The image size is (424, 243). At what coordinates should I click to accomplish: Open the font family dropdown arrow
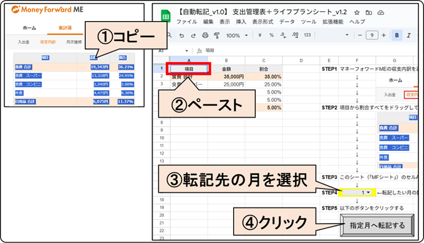coord(347,35)
